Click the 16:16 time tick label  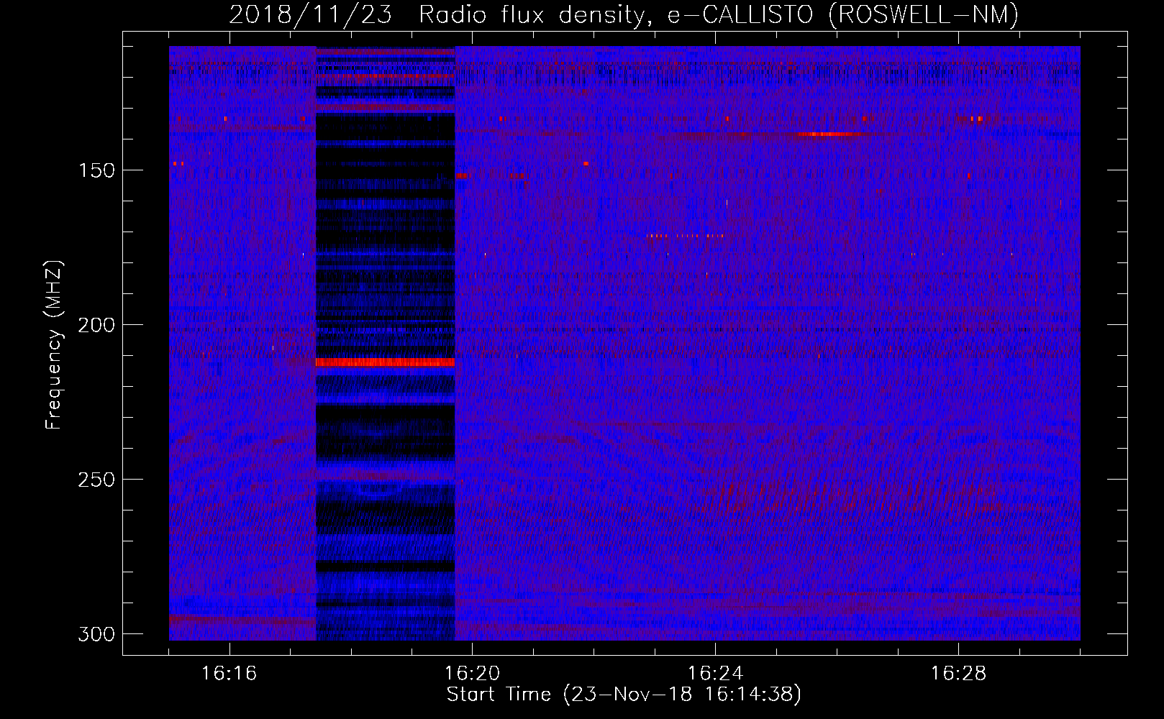[229, 673]
